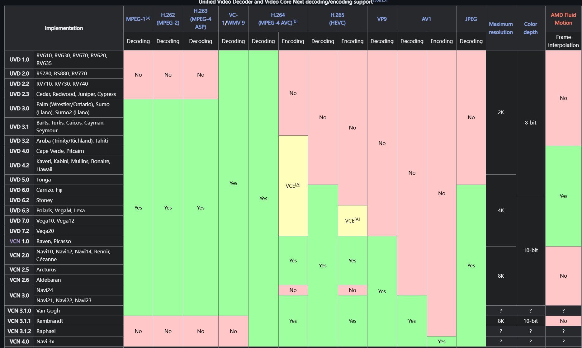Open the MPEG-1 column header link

tap(135, 19)
